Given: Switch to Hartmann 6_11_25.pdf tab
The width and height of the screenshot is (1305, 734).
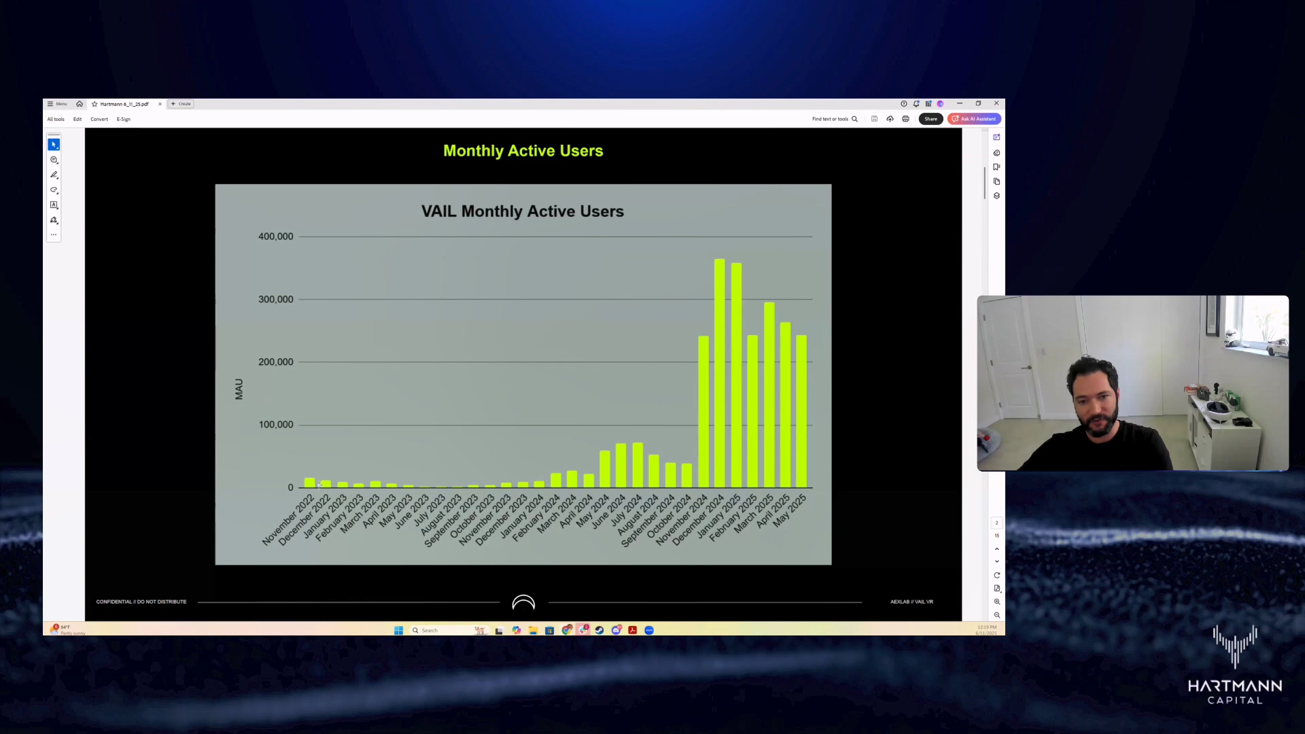Looking at the screenshot, I should tap(124, 104).
